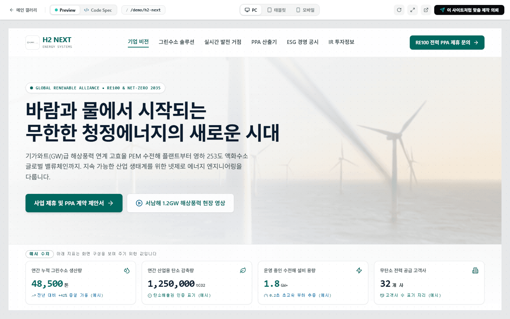Switch to the Preview view toggle
The height and width of the screenshot is (319, 510).
tap(65, 10)
